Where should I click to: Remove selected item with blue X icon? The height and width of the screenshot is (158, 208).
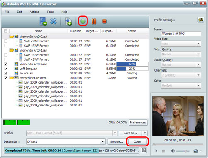53,21
